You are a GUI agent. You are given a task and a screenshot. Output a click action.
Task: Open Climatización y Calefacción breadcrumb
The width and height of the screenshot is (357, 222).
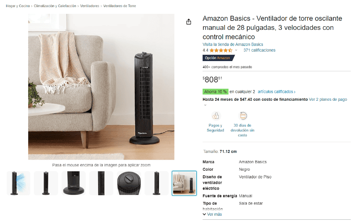pos(55,6)
